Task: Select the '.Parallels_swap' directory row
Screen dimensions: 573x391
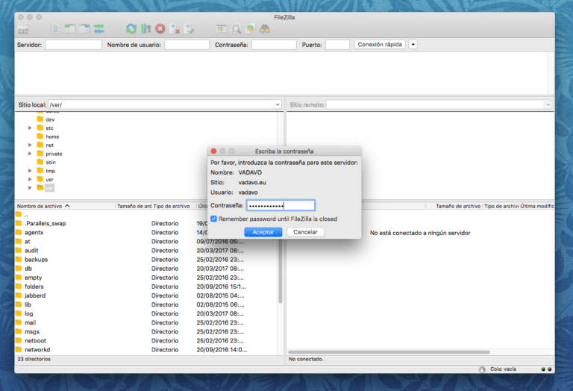Action: click(x=146, y=223)
